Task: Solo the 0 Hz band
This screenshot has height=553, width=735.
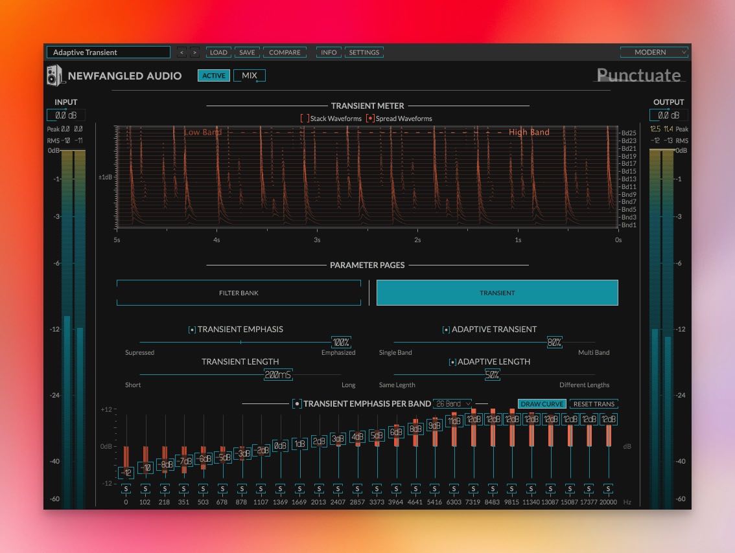Action: (x=126, y=488)
